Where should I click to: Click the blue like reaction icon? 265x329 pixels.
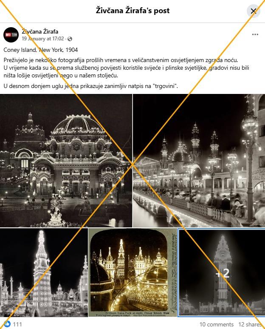coord(7,324)
